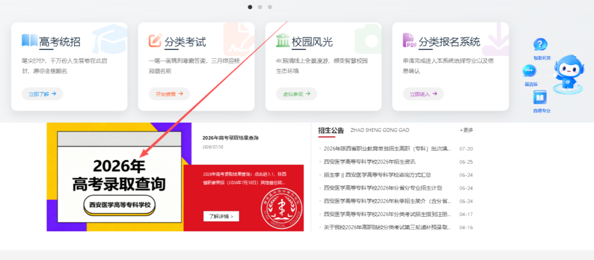Click the 了解详情 > button
Screen dimensions: 594x260
(x=221, y=216)
